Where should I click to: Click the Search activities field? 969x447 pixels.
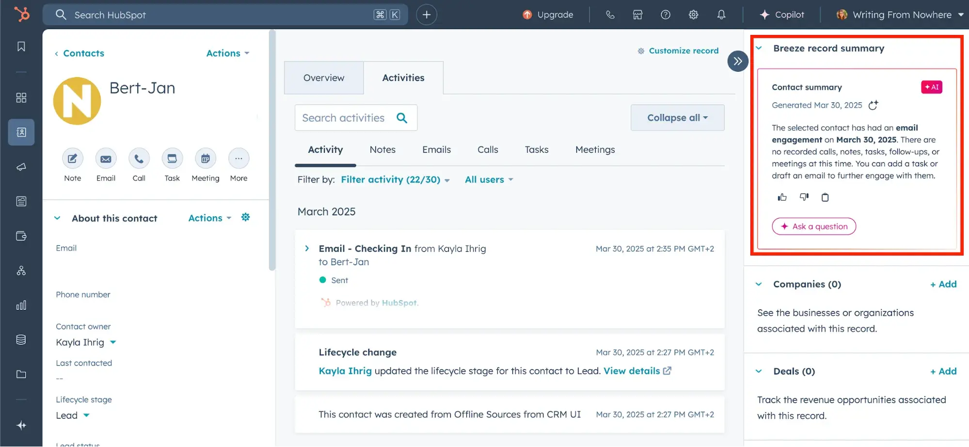point(344,118)
